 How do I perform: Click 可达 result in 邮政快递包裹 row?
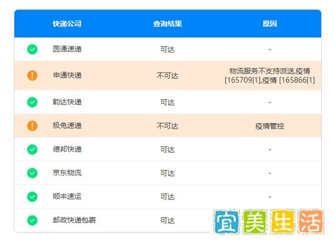[x=167, y=221]
